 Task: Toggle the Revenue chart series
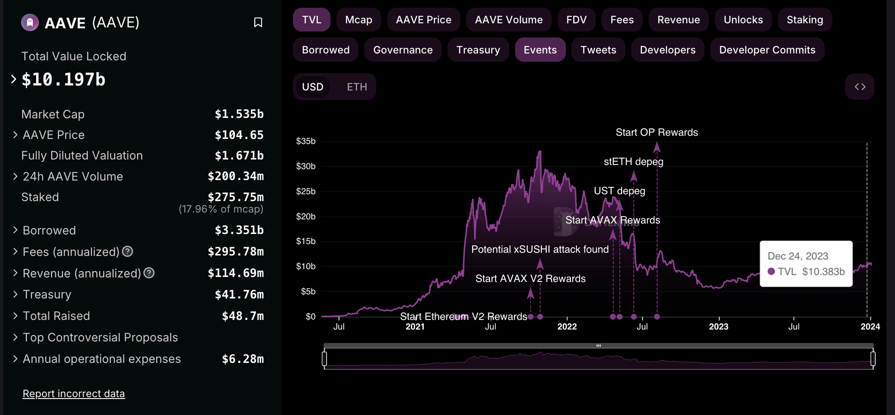679,20
